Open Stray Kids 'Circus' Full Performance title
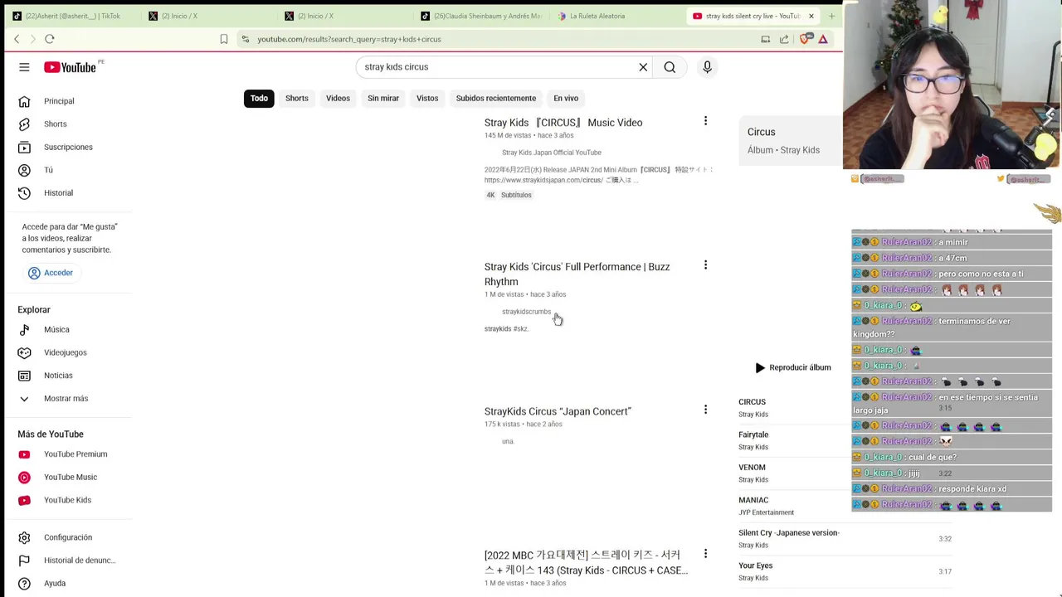The image size is (1062, 597). 577,274
